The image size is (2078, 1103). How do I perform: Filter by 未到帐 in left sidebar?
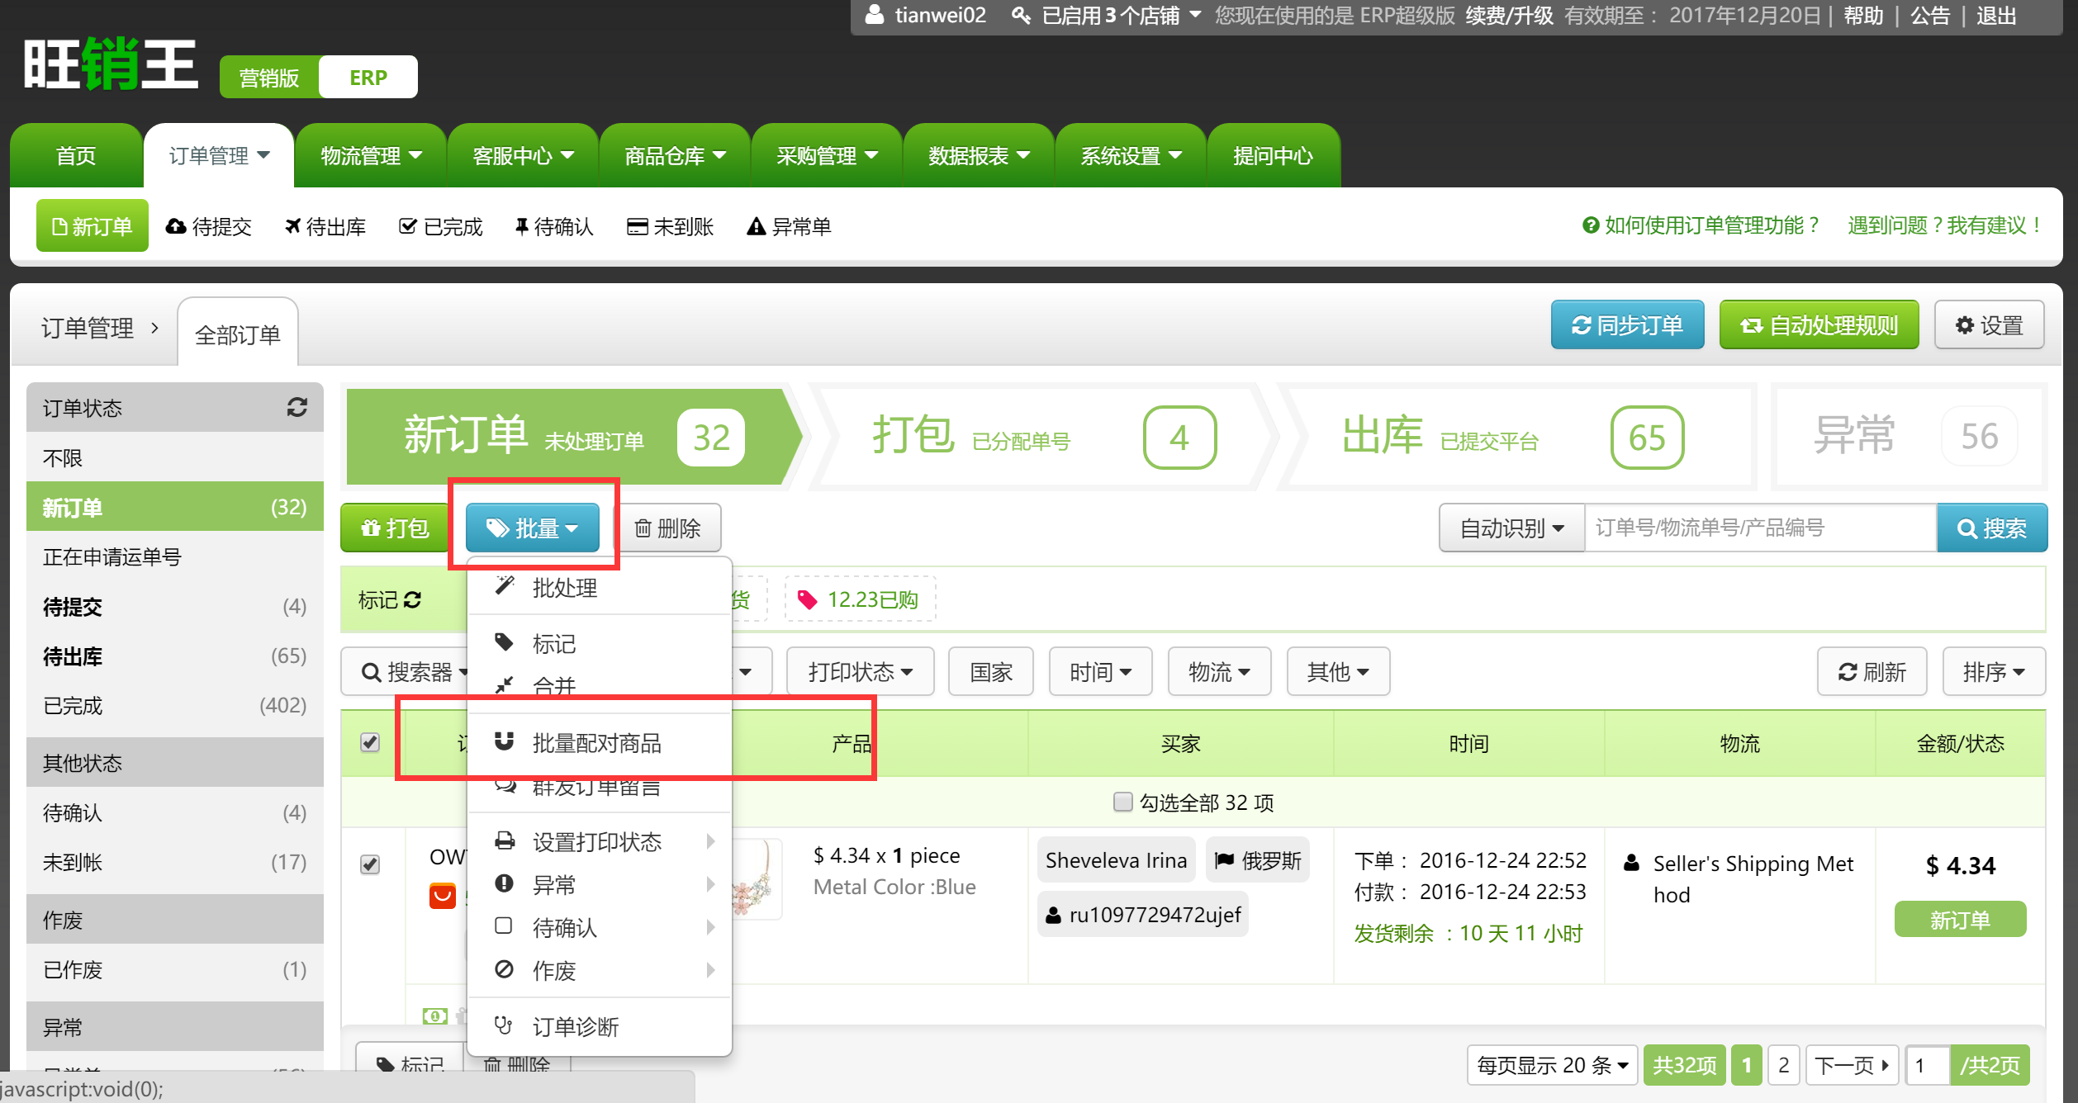click(175, 862)
